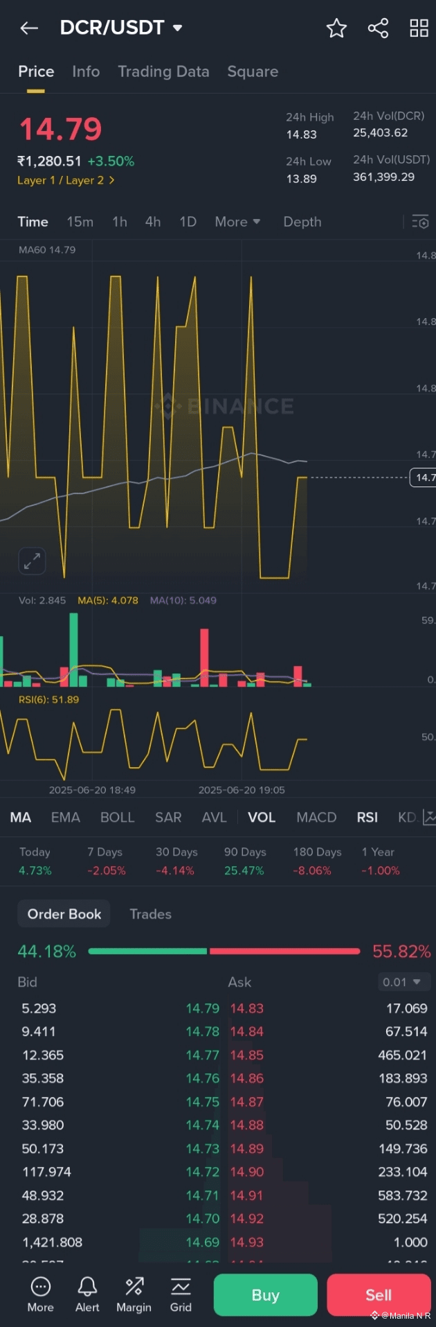This screenshot has width=436, height=1327.
Task: Tap the back arrow icon
Action: coord(29,28)
